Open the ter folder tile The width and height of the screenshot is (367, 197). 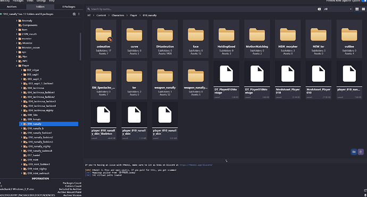[x=134, y=80]
